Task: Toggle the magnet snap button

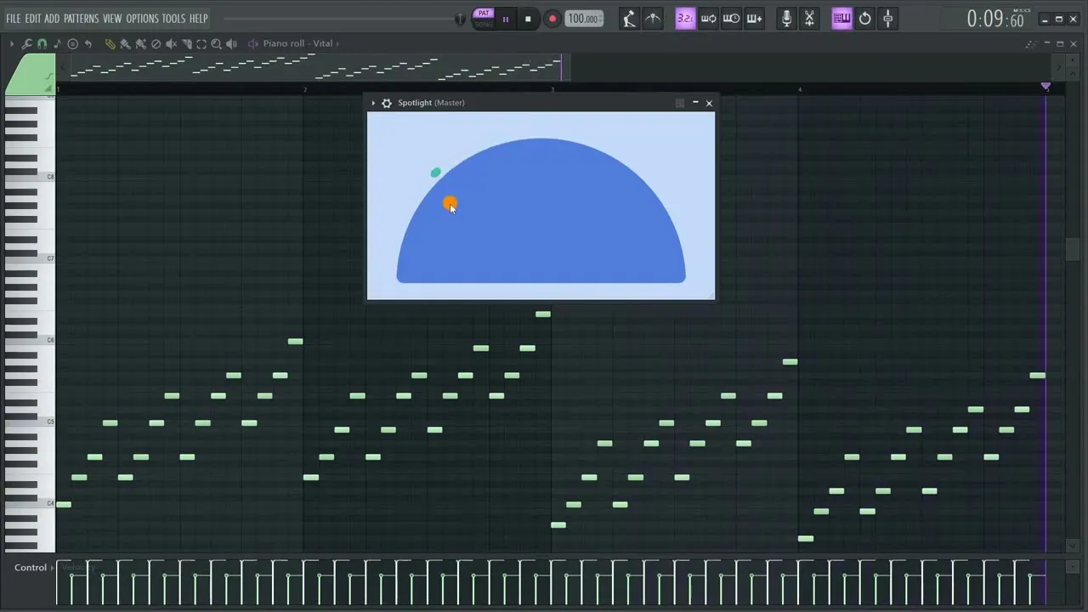Action: point(42,44)
